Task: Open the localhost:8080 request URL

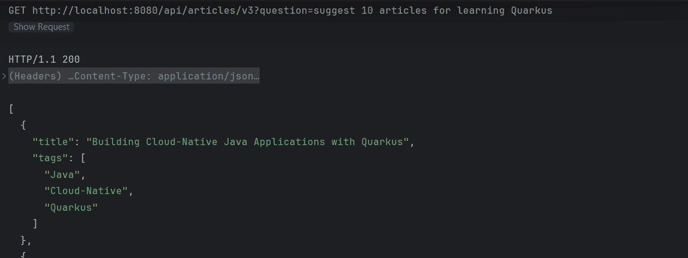Action: [292, 11]
